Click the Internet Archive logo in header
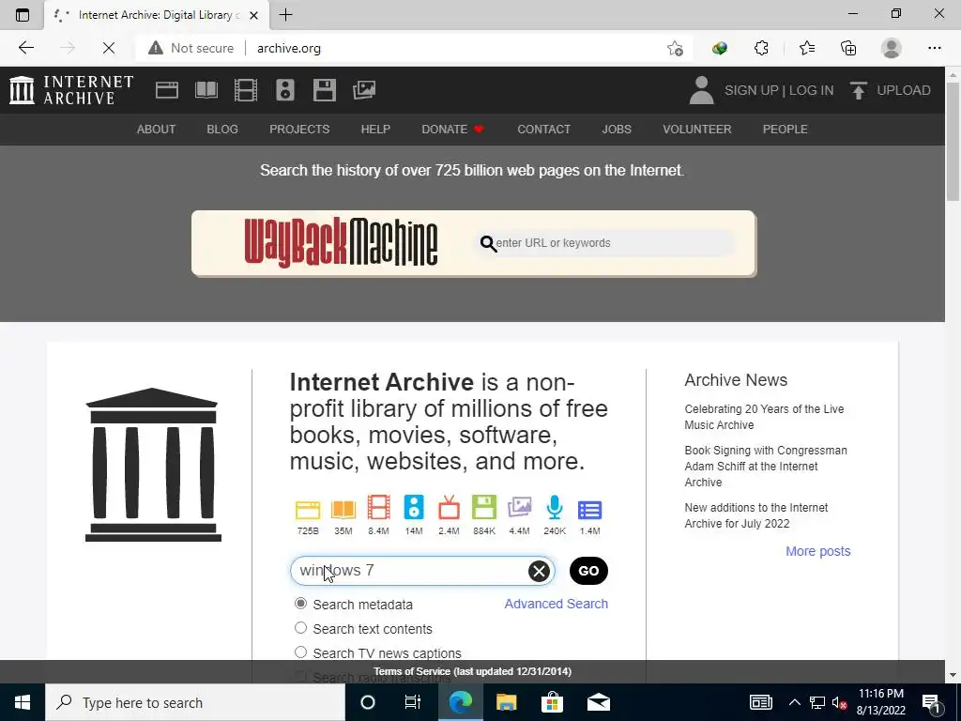The image size is (961, 721). click(71, 90)
